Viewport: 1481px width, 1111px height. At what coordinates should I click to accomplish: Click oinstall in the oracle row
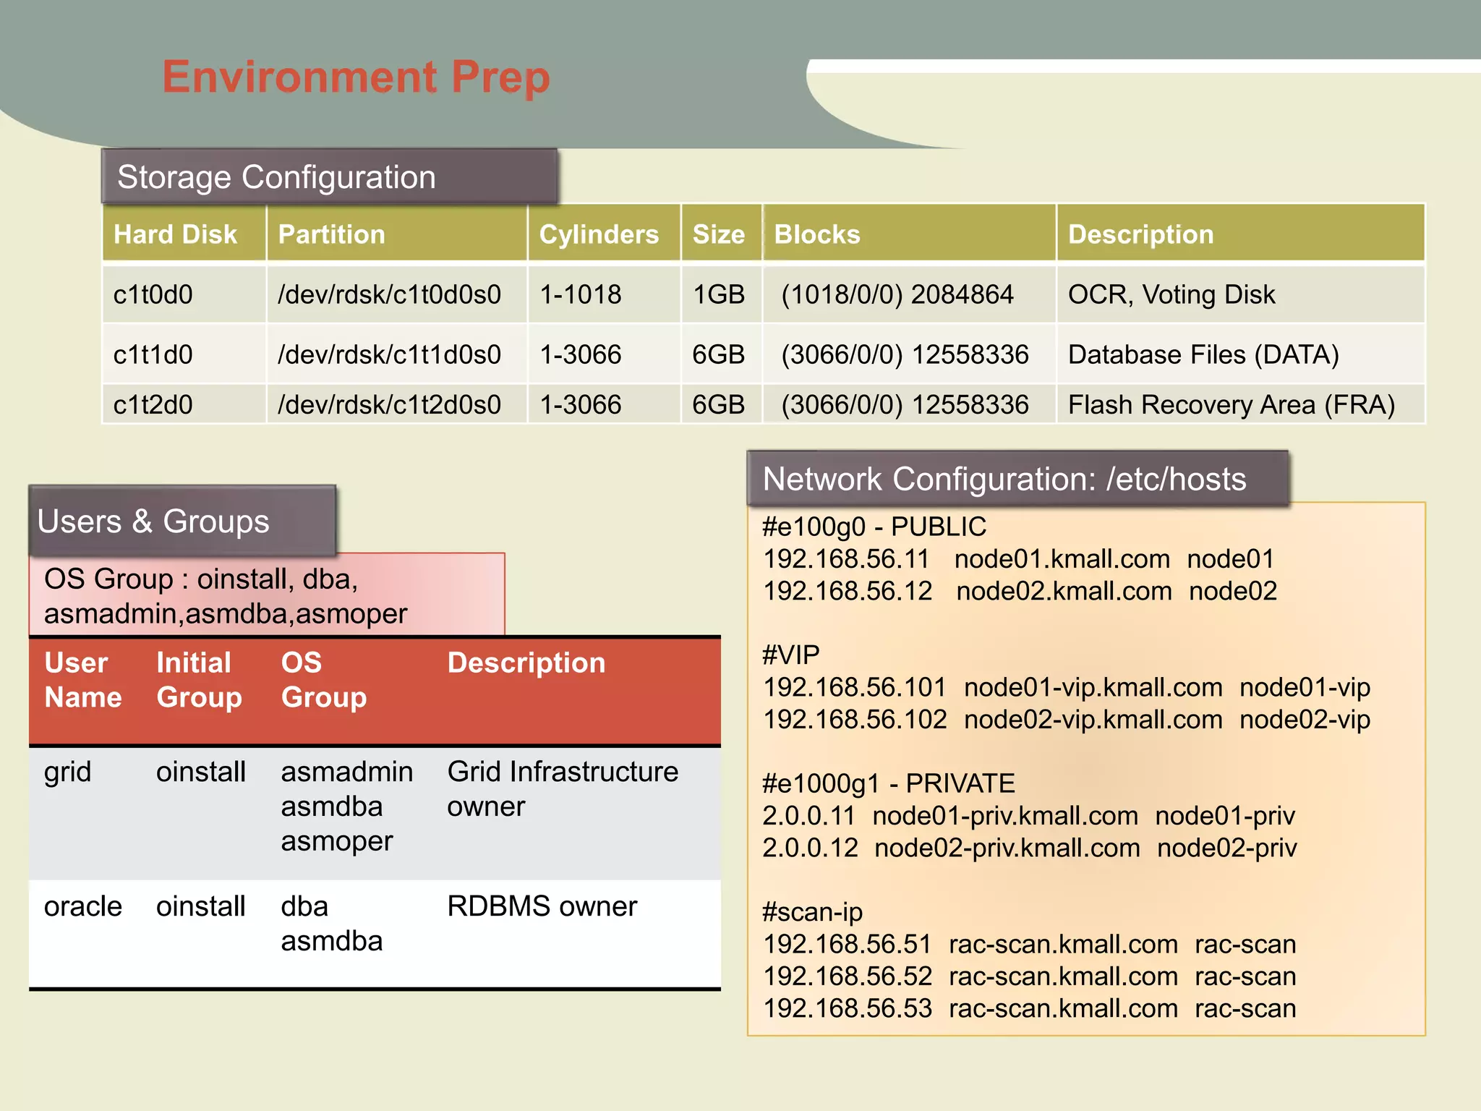click(201, 906)
